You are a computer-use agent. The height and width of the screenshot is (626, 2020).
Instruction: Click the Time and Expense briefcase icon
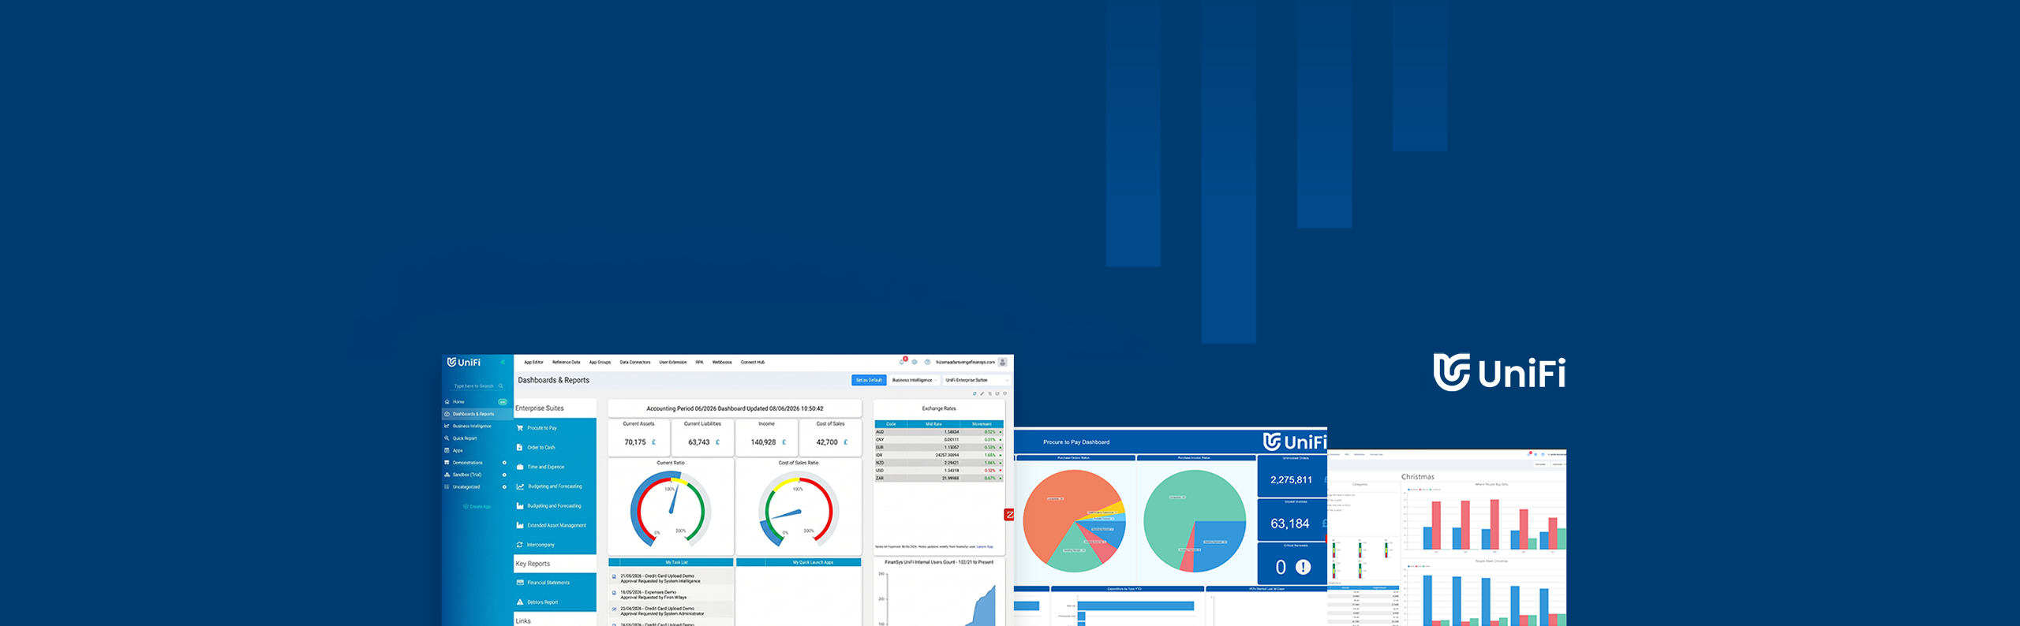click(x=520, y=467)
